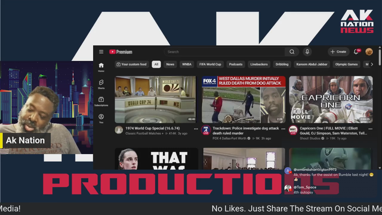The height and width of the screenshot is (215, 382).
Task: Open FOX 4 channel avatar
Action: click(205, 130)
